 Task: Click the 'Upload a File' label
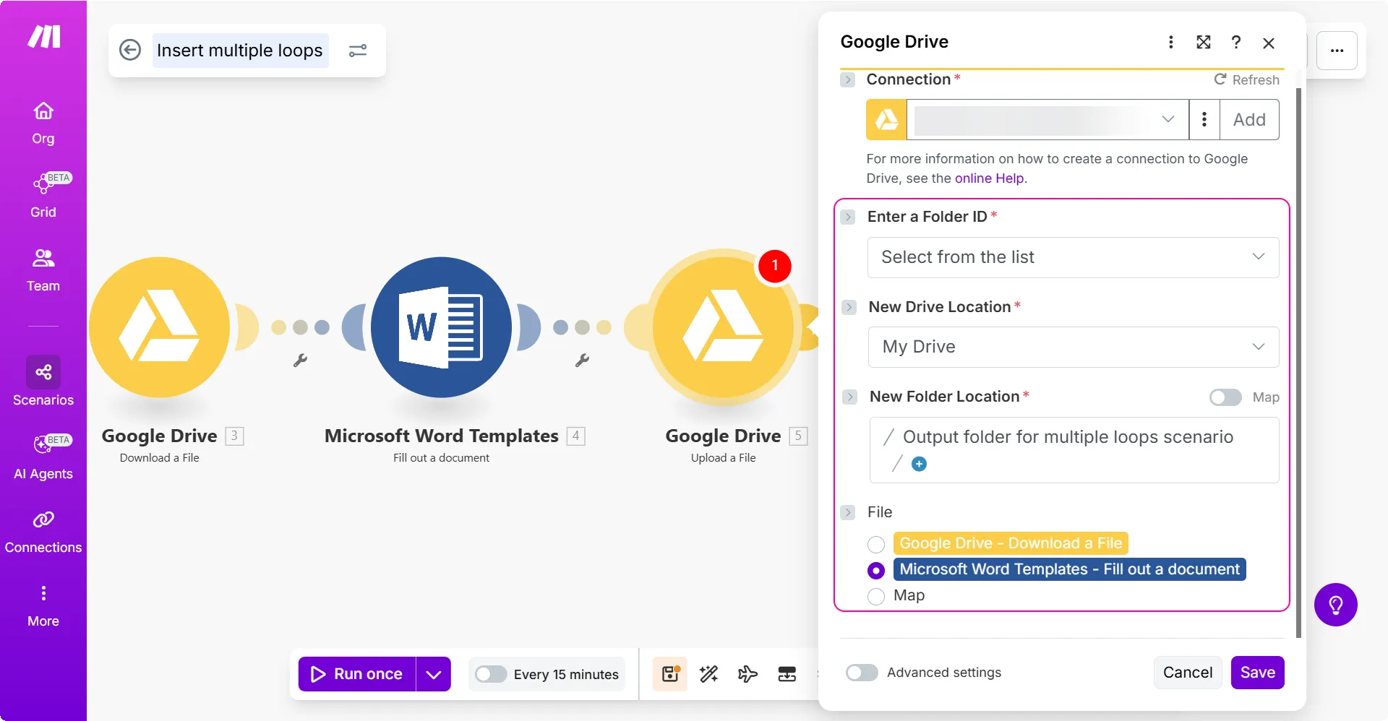click(x=723, y=458)
